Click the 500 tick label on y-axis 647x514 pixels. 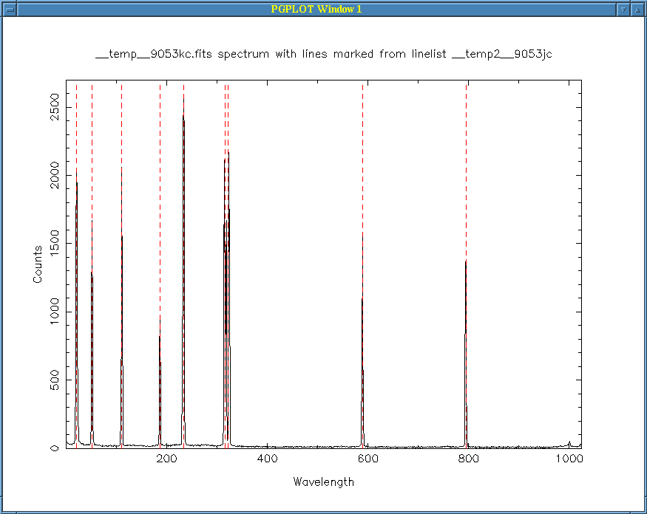[55, 380]
